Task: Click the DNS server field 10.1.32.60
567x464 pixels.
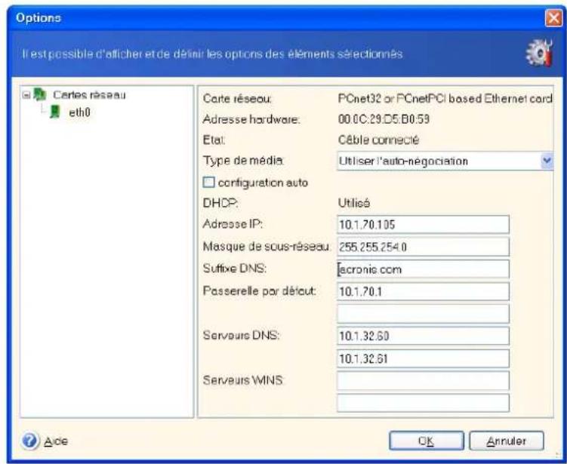Action: coord(423,336)
